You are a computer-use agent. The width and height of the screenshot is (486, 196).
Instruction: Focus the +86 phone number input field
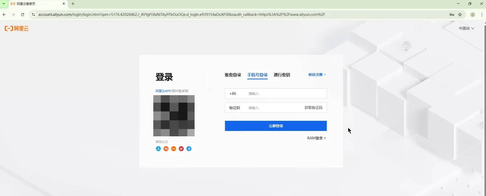click(x=286, y=94)
